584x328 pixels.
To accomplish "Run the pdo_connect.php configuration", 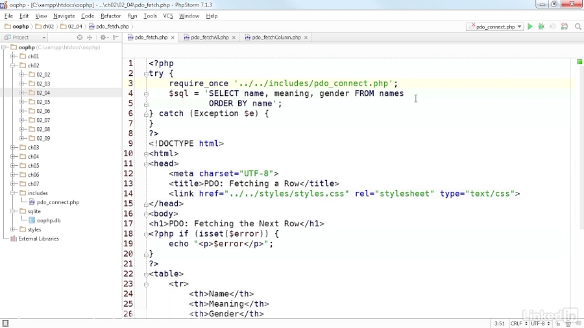I will [530, 27].
